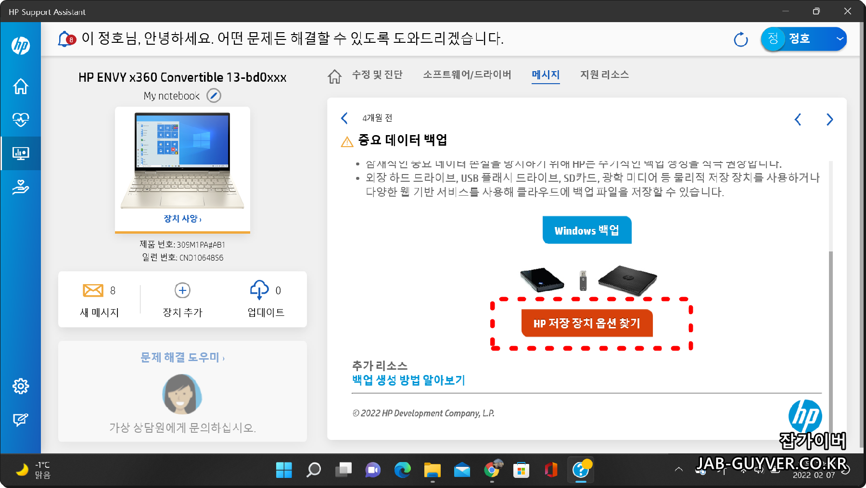Open File Explorer from the taskbar
This screenshot has width=866, height=488.
(x=432, y=470)
